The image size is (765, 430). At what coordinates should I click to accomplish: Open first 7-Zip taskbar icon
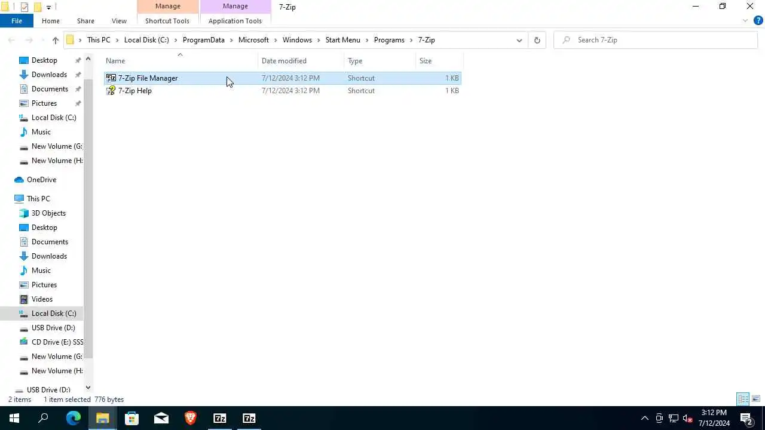tap(219, 418)
